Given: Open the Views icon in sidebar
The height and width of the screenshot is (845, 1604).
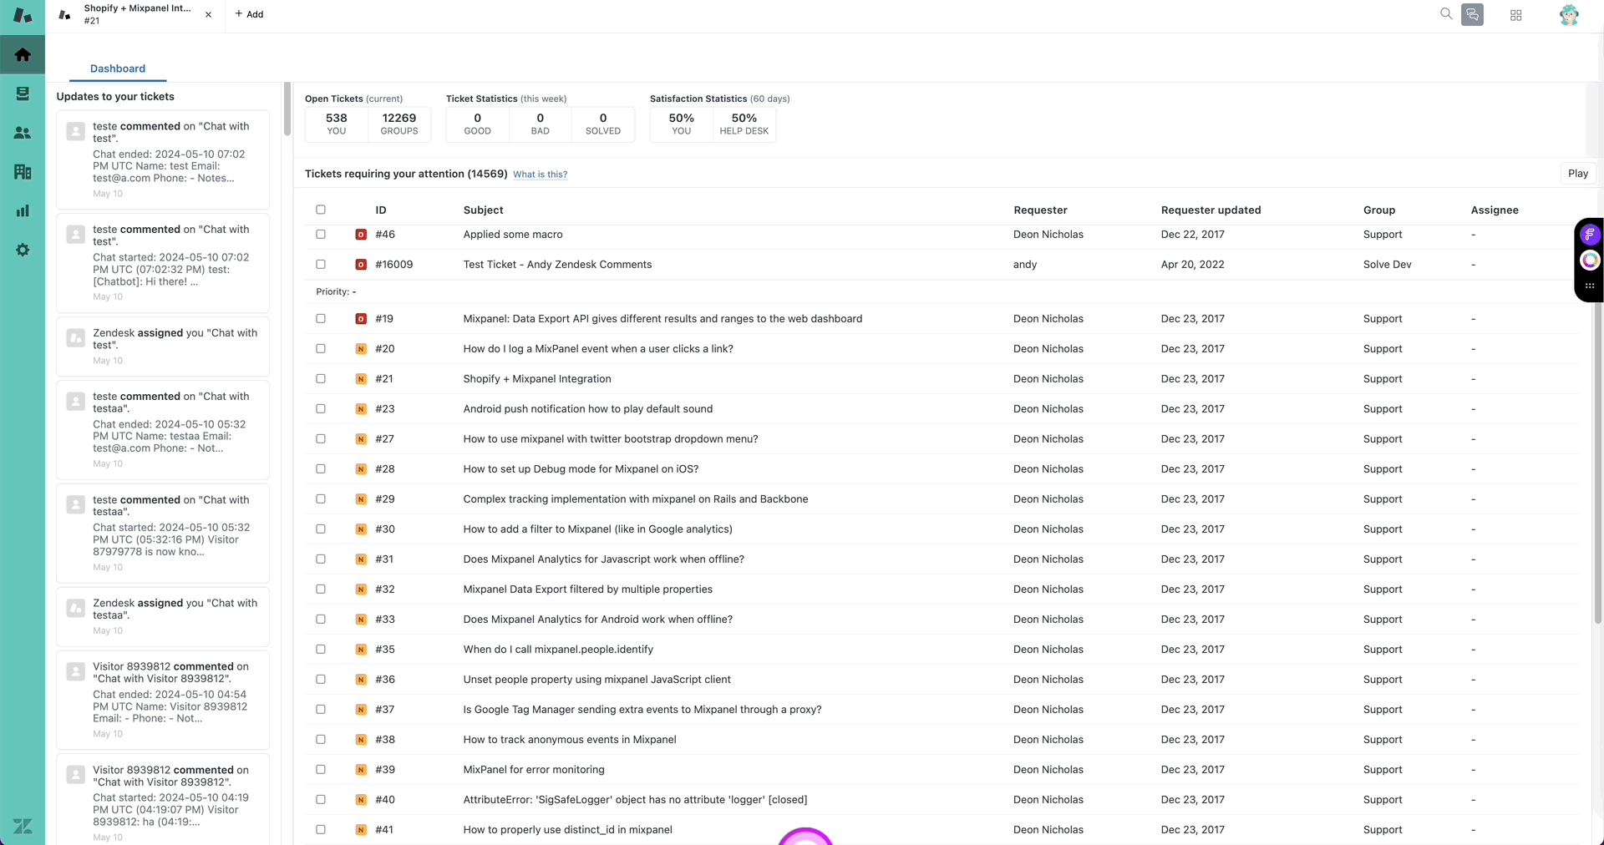Looking at the screenshot, I should (x=23, y=94).
